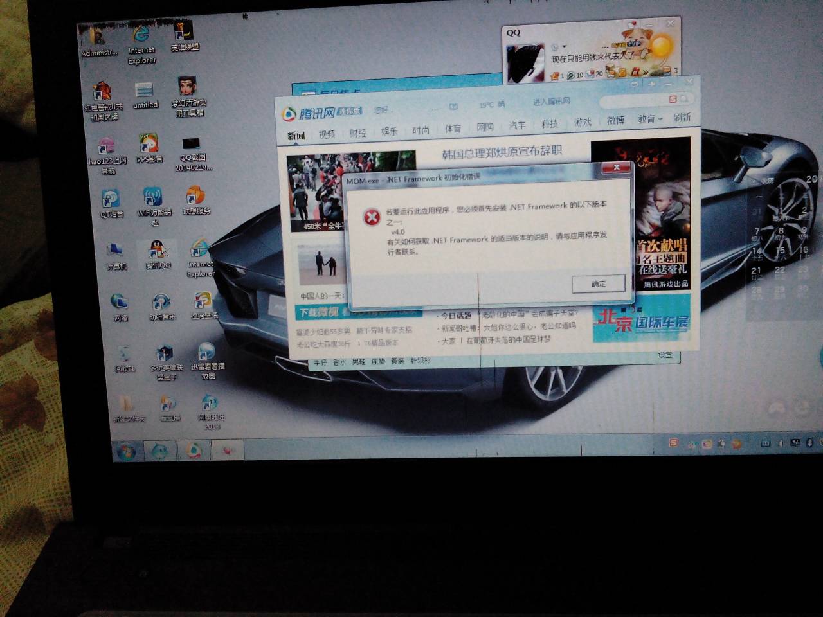Switch to the 视频 tab in 腾讯网
Image resolution: width=823 pixels, height=617 pixels.
point(327,134)
